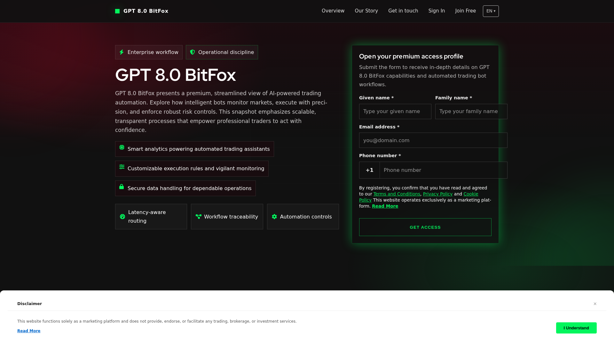Close the Disclaimer banner with the X
The height and width of the screenshot is (345, 614).
point(595,304)
